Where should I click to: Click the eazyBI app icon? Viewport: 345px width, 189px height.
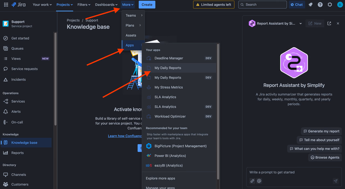pyautogui.click(x=149, y=165)
